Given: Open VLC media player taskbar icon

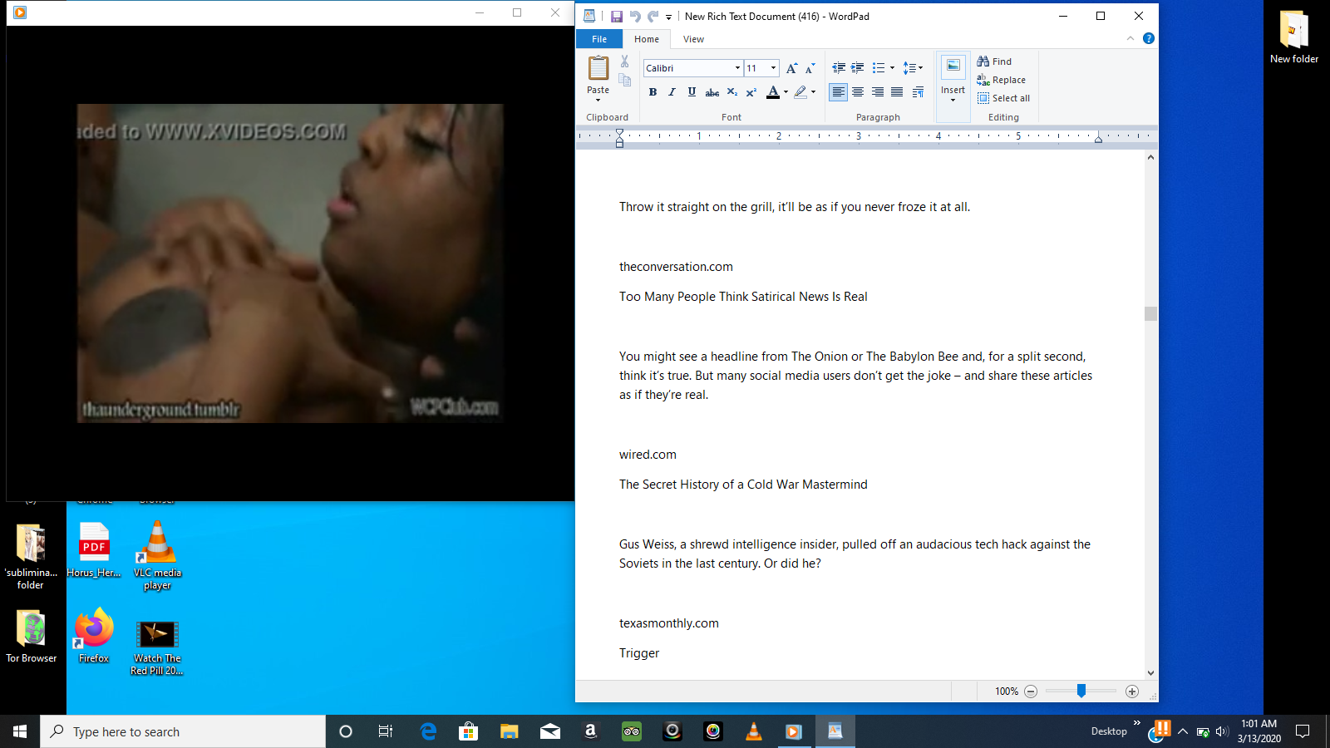Looking at the screenshot, I should click(x=754, y=731).
